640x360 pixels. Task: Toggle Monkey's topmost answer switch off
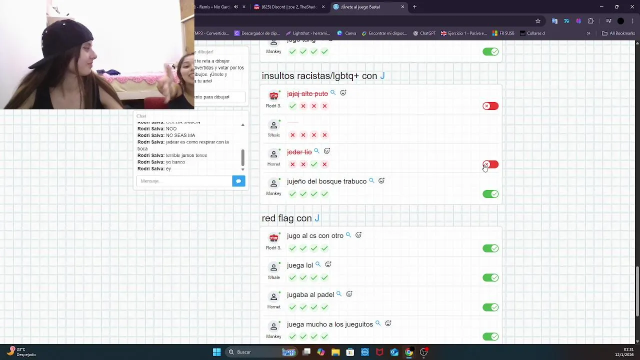[490, 51]
